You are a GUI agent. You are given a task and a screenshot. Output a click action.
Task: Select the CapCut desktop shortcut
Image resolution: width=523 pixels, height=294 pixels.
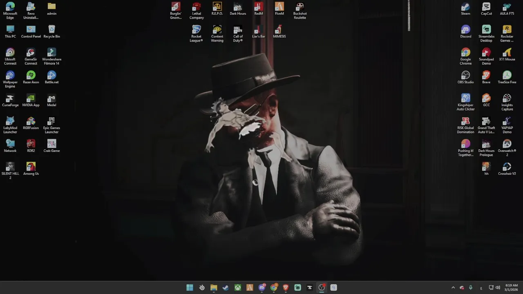click(x=486, y=9)
